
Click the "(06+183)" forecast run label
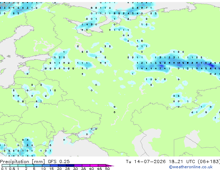pyautogui.click(x=209, y=162)
